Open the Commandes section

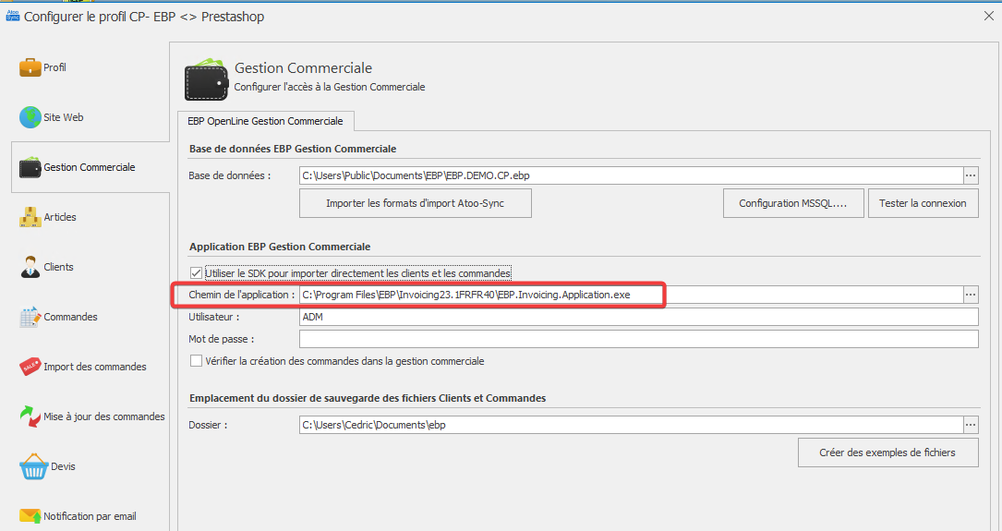click(x=70, y=317)
